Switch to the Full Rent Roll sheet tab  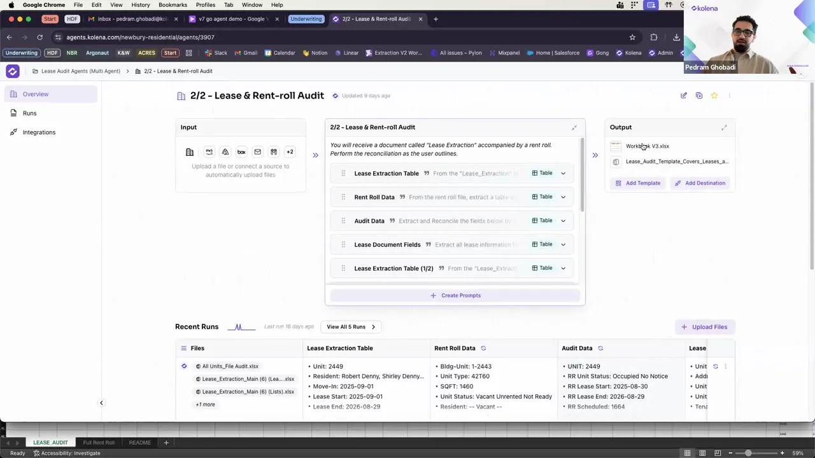coord(98,442)
